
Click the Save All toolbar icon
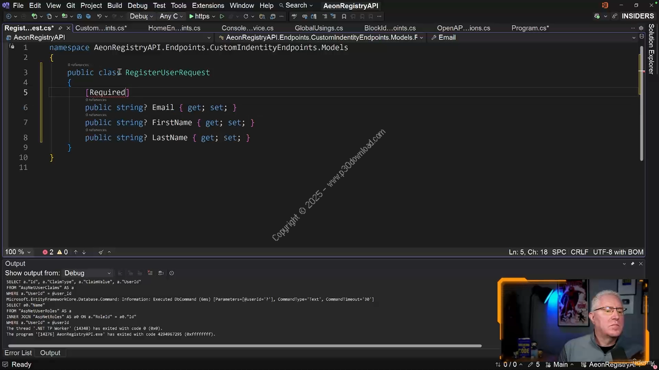(x=88, y=16)
